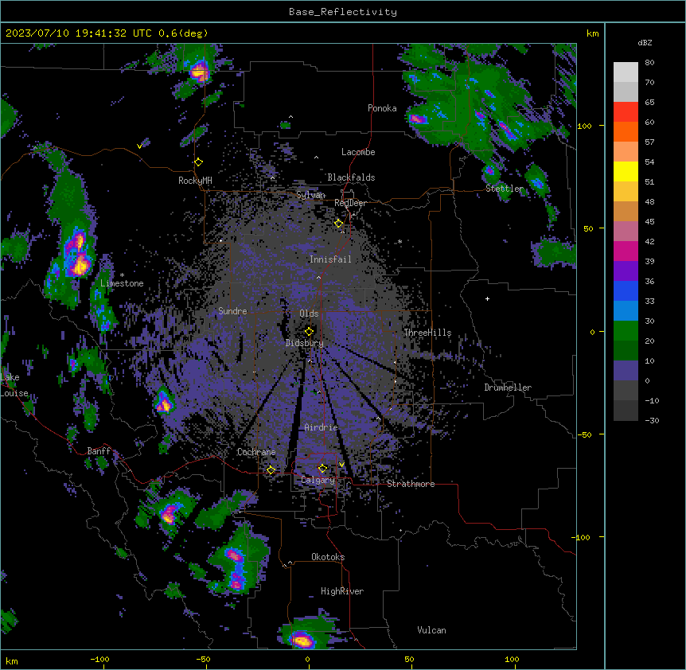Viewport: 686px width, 670px height.
Task: Select the Didsbury label
Action: 304,343
